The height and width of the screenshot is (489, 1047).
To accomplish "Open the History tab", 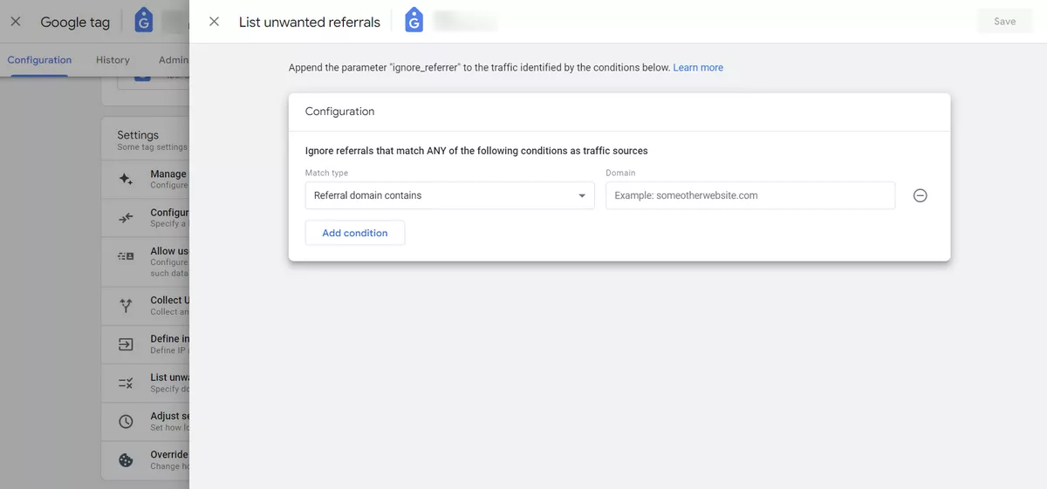I will [113, 60].
